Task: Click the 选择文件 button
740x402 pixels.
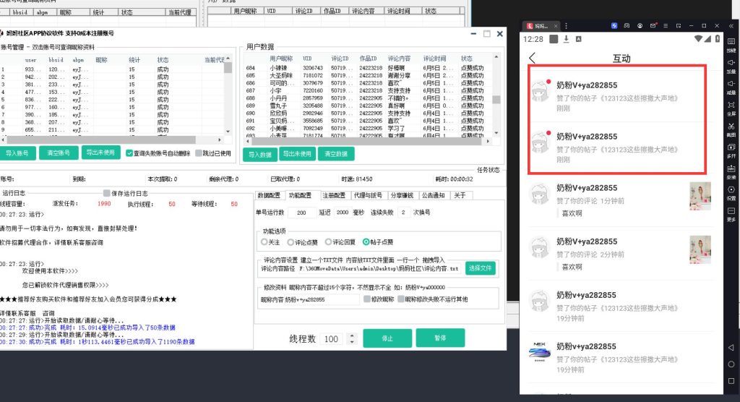Action: pyautogui.click(x=481, y=268)
